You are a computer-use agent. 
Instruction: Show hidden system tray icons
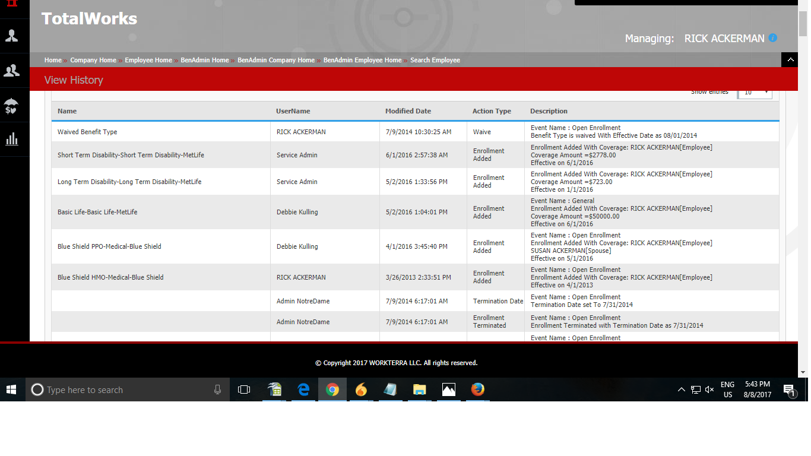pyautogui.click(x=681, y=389)
